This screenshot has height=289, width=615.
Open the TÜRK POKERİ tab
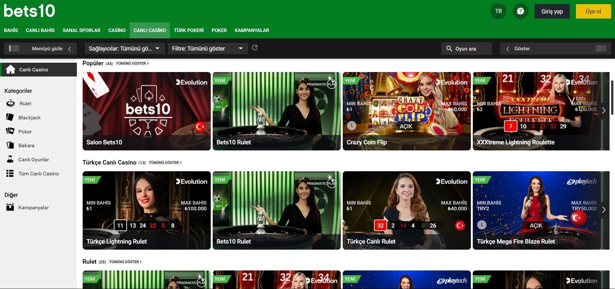pyautogui.click(x=189, y=30)
